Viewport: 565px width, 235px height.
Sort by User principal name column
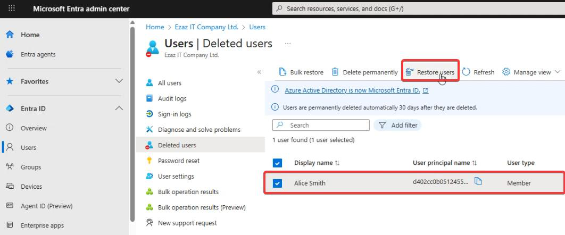click(x=445, y=163)
